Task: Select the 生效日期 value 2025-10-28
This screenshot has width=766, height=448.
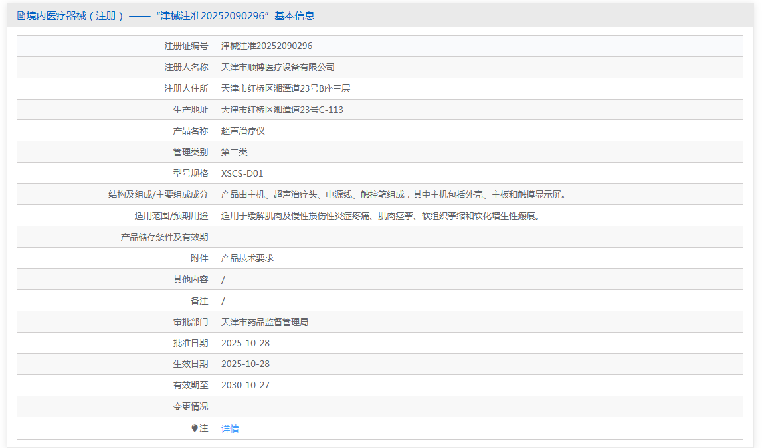Action: click(x=246, y=364)
